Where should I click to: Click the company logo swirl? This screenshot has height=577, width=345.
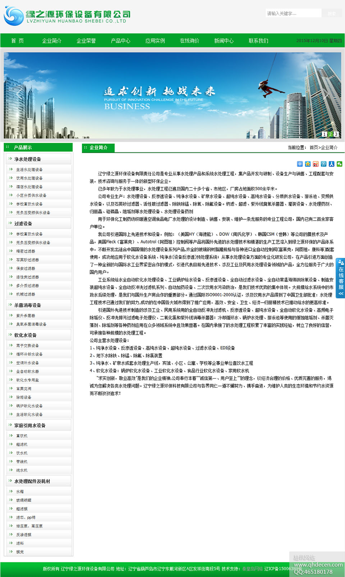point(14,16)
